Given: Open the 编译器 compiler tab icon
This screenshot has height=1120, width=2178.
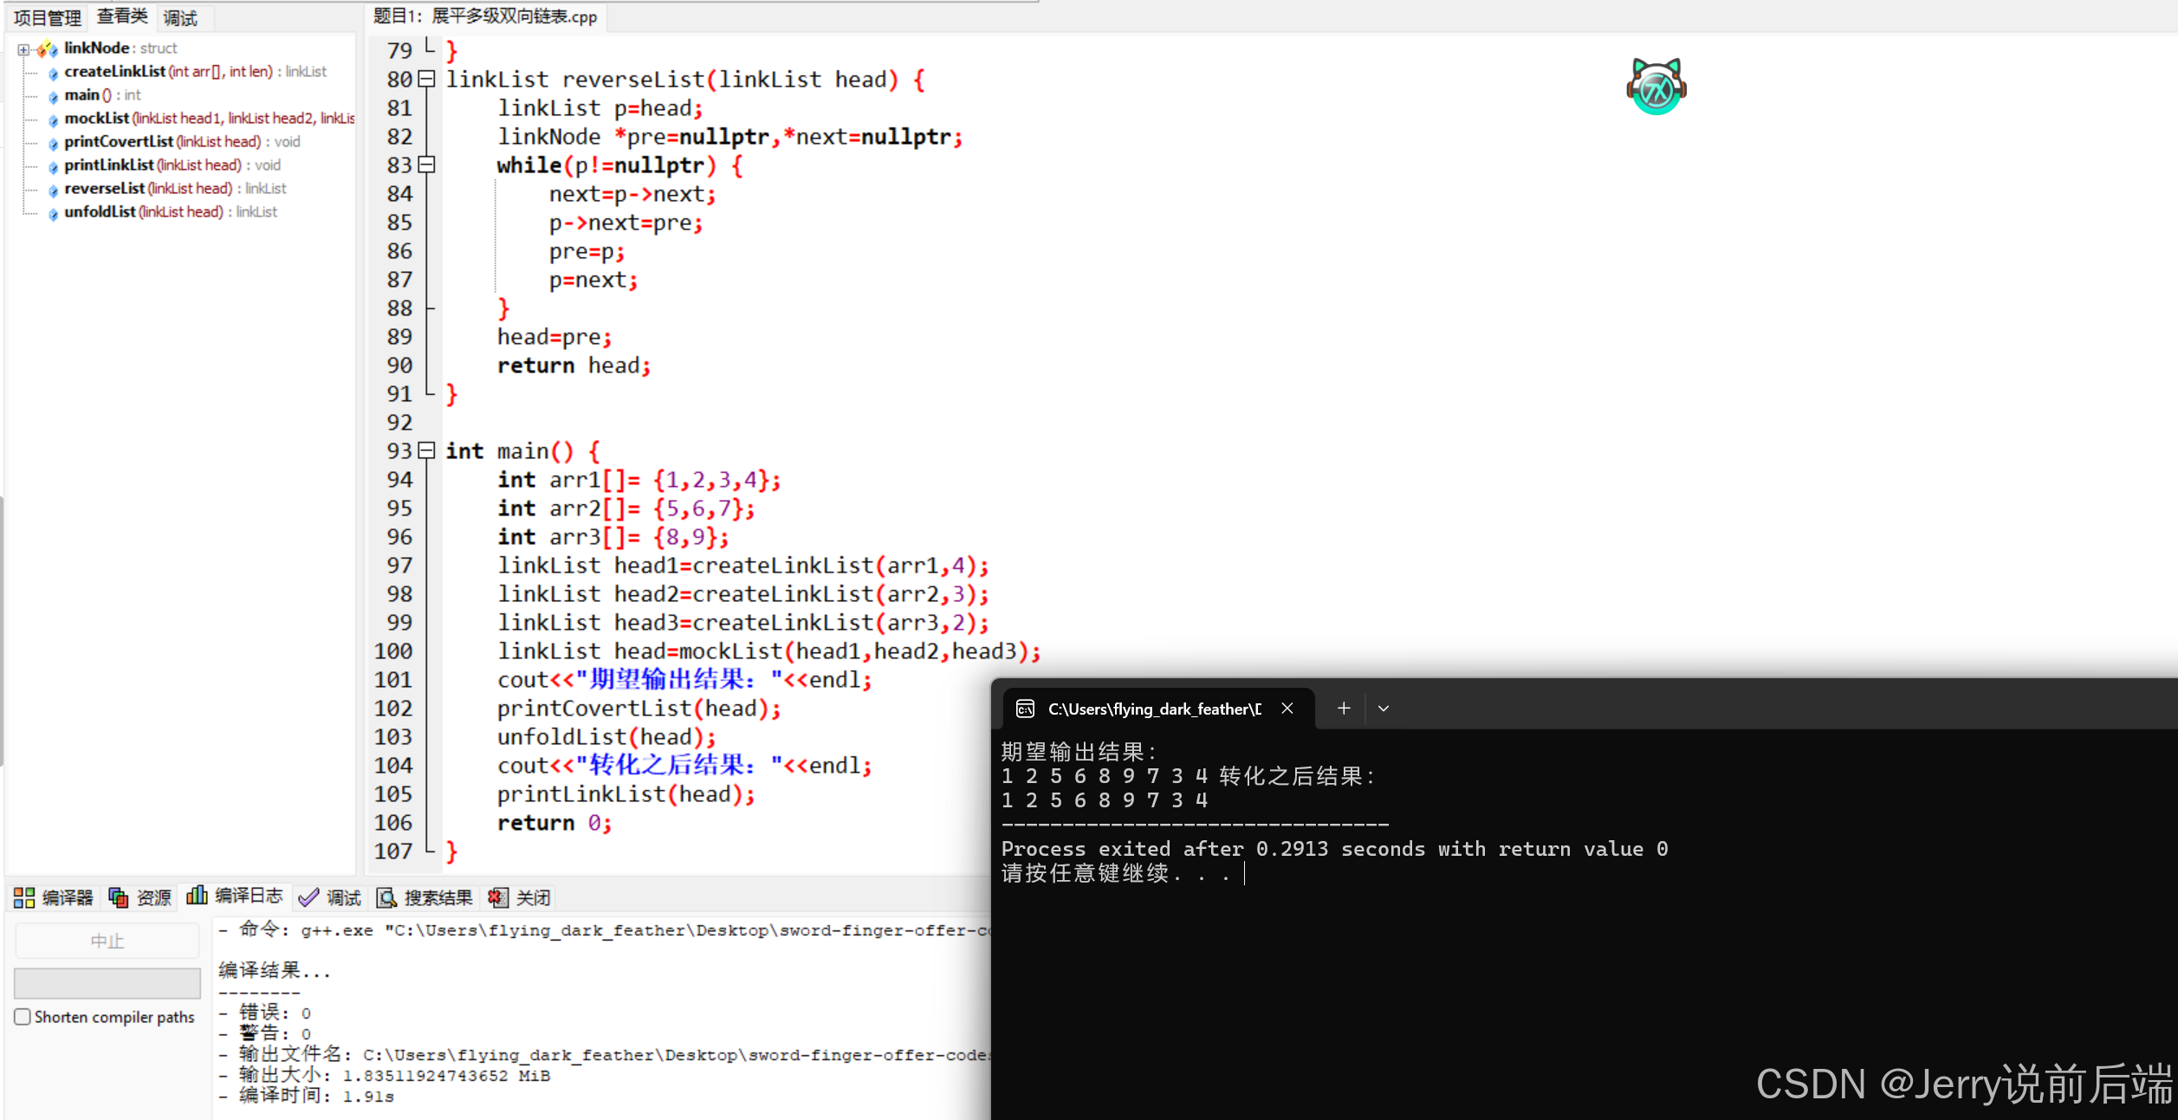Looking at the screenshot, I should click(x=24, y=897).
